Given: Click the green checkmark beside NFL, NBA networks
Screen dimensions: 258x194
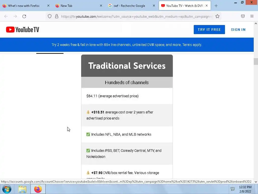Looking at the screenshot, I should click(x=88, y=134).
